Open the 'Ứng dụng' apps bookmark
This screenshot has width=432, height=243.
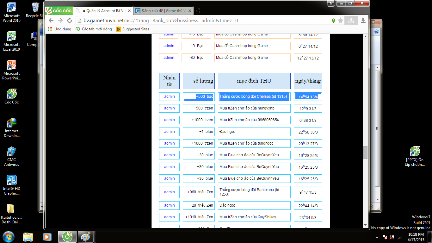(x=59, y=29)
